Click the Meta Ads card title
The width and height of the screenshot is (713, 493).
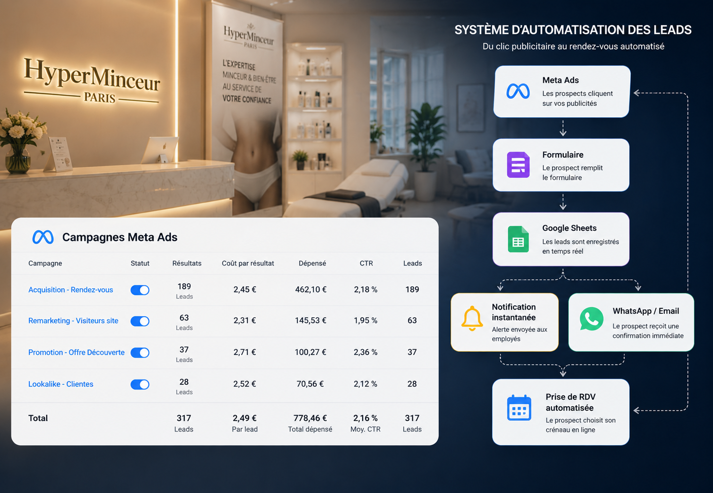(x=560, y=80)
